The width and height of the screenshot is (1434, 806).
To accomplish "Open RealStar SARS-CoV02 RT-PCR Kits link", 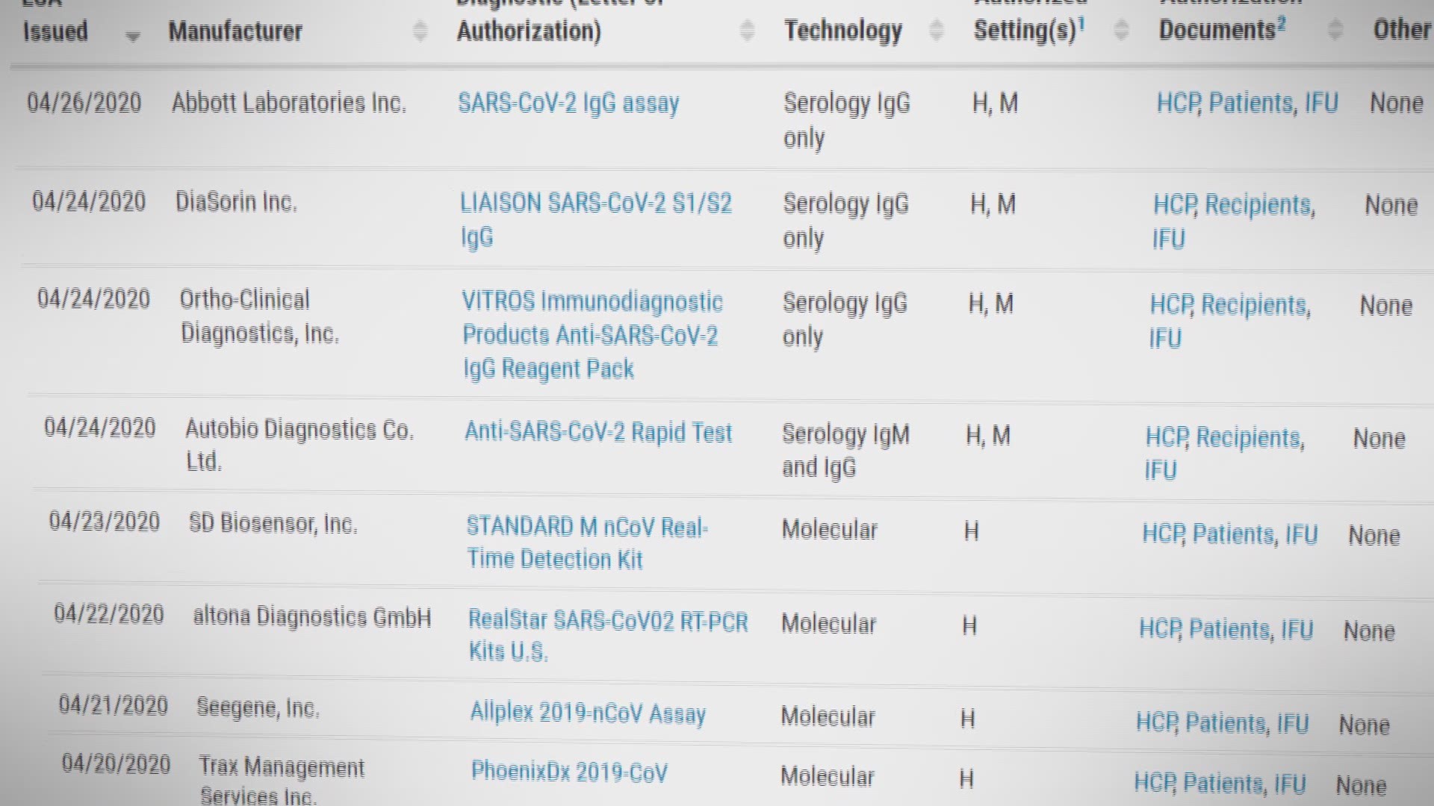I will [x=608, y=636].
